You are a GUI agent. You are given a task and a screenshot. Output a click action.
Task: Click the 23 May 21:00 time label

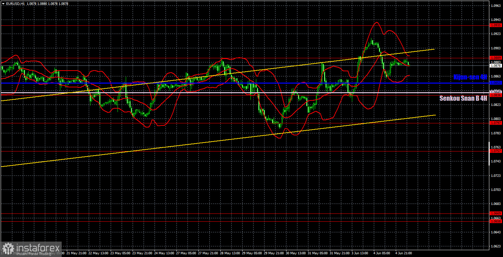(142, 253)
